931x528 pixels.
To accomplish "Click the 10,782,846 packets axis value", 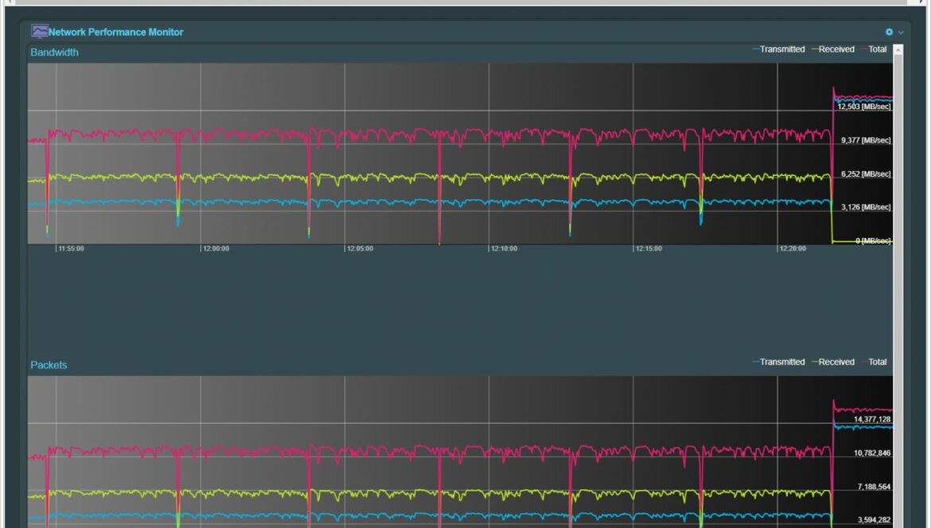I will pyautogui.click(x=872, y=453).
